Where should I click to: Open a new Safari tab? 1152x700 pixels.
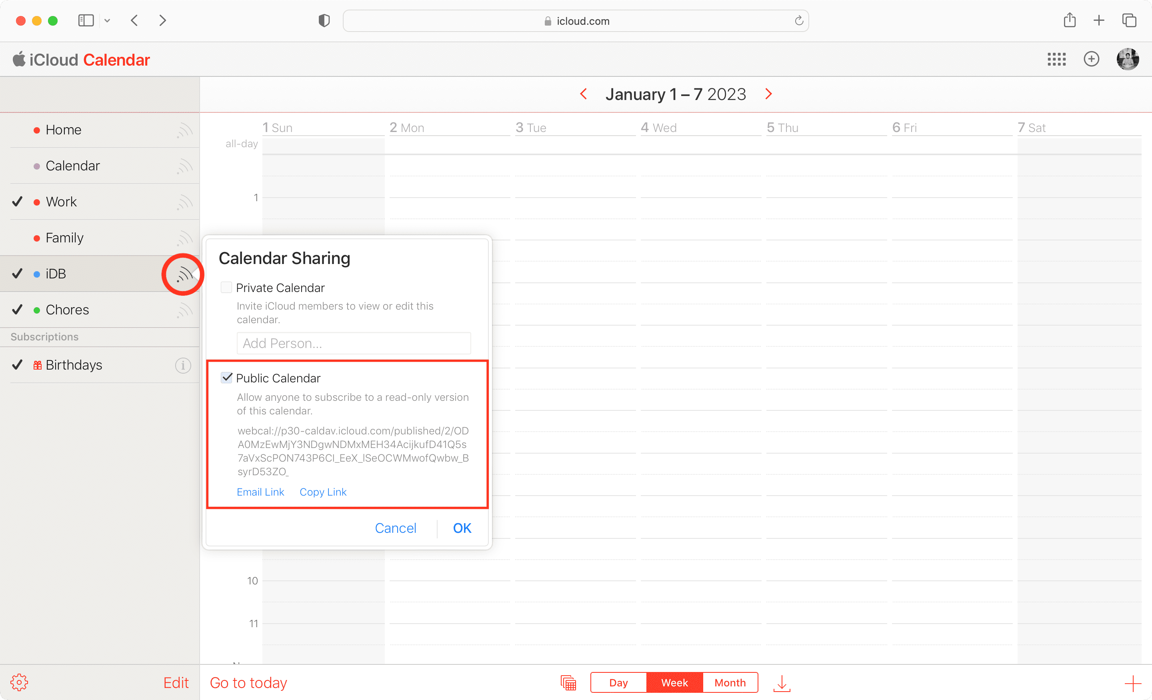1099,20
